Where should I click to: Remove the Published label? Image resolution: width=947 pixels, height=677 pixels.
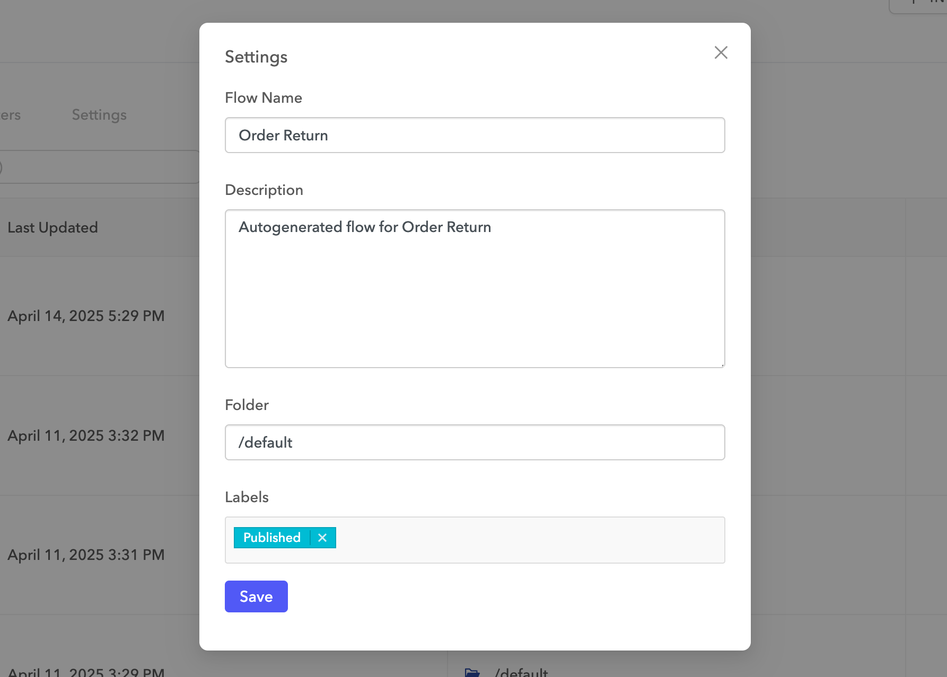(322, 538)
